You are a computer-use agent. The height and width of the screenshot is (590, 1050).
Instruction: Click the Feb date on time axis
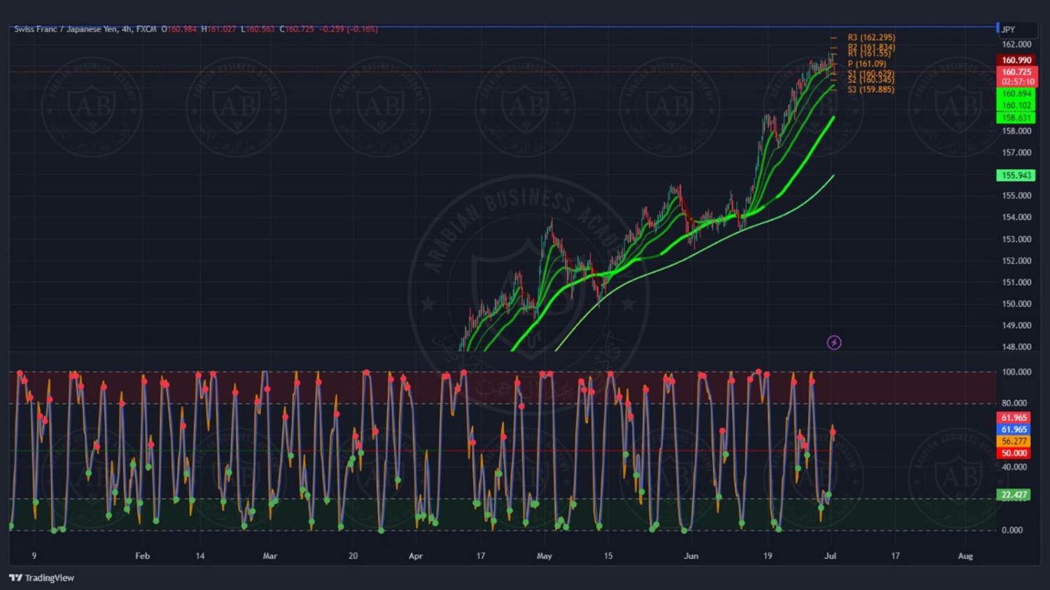tap(142, 556)
